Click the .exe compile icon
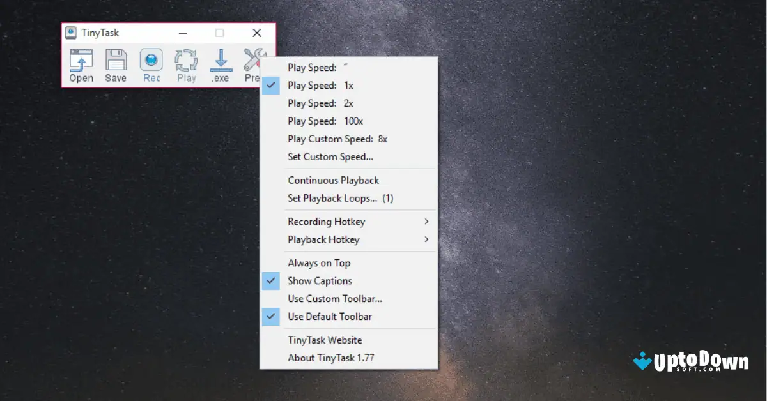The height and width of the screenshot is (401, 767). [x=221, y=64]
